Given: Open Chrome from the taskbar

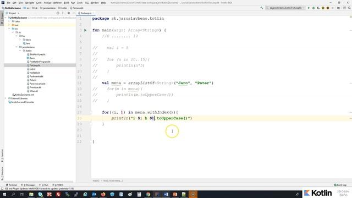Looking at the screenshot, I should tap(148, 194).
